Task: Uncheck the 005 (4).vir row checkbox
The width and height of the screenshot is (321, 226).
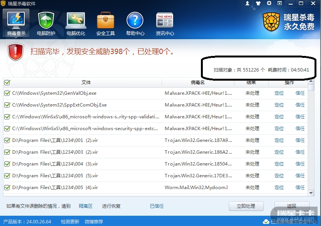Action: [x=7, y=188]
